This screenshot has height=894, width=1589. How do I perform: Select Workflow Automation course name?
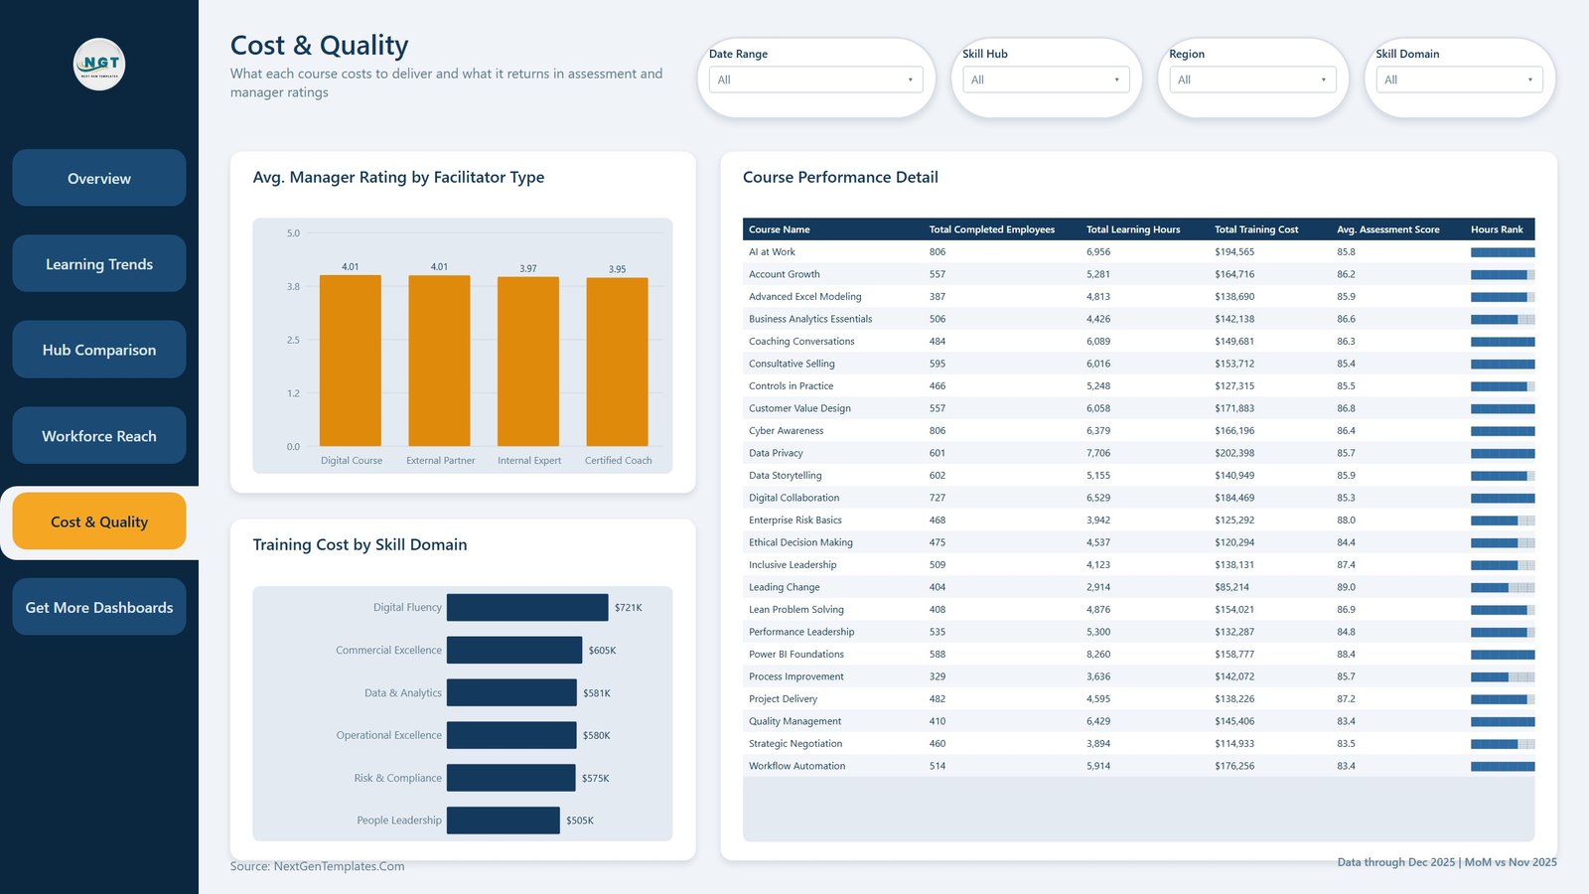(x=797, y=766)
